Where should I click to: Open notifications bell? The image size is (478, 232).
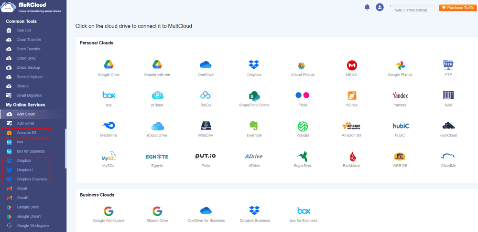(367, 7)
